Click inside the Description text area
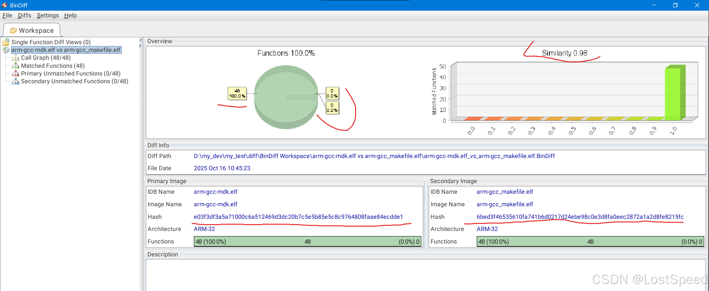The image size is (709, 291). coord(426,275)
